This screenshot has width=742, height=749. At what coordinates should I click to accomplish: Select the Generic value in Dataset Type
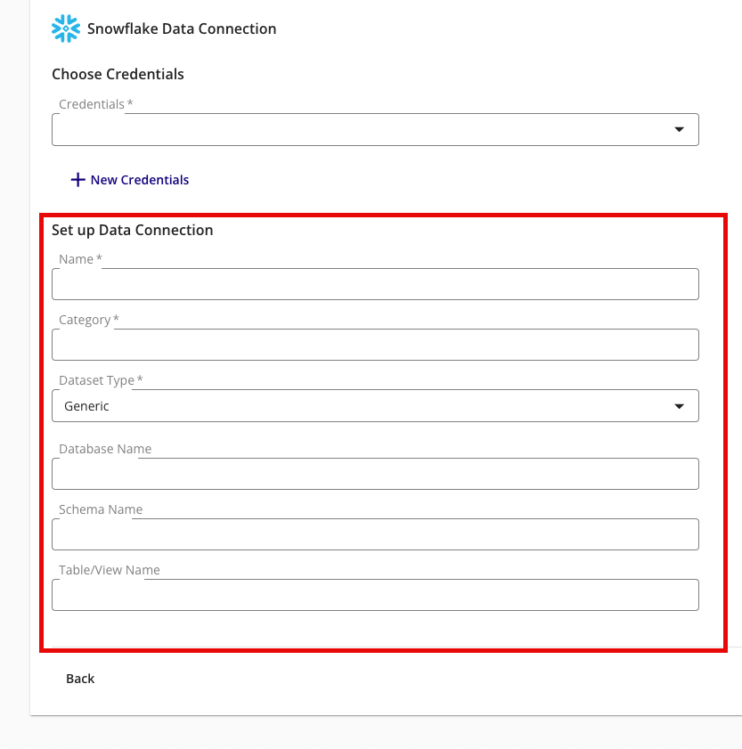[x=87, y=406]
